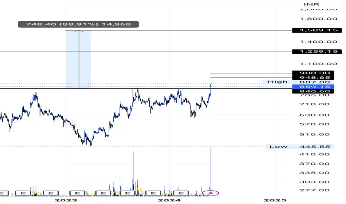Click the tall black volume spike bar
Image resolution: width=346 pixels, height=204 pixels.
point(133,171)
